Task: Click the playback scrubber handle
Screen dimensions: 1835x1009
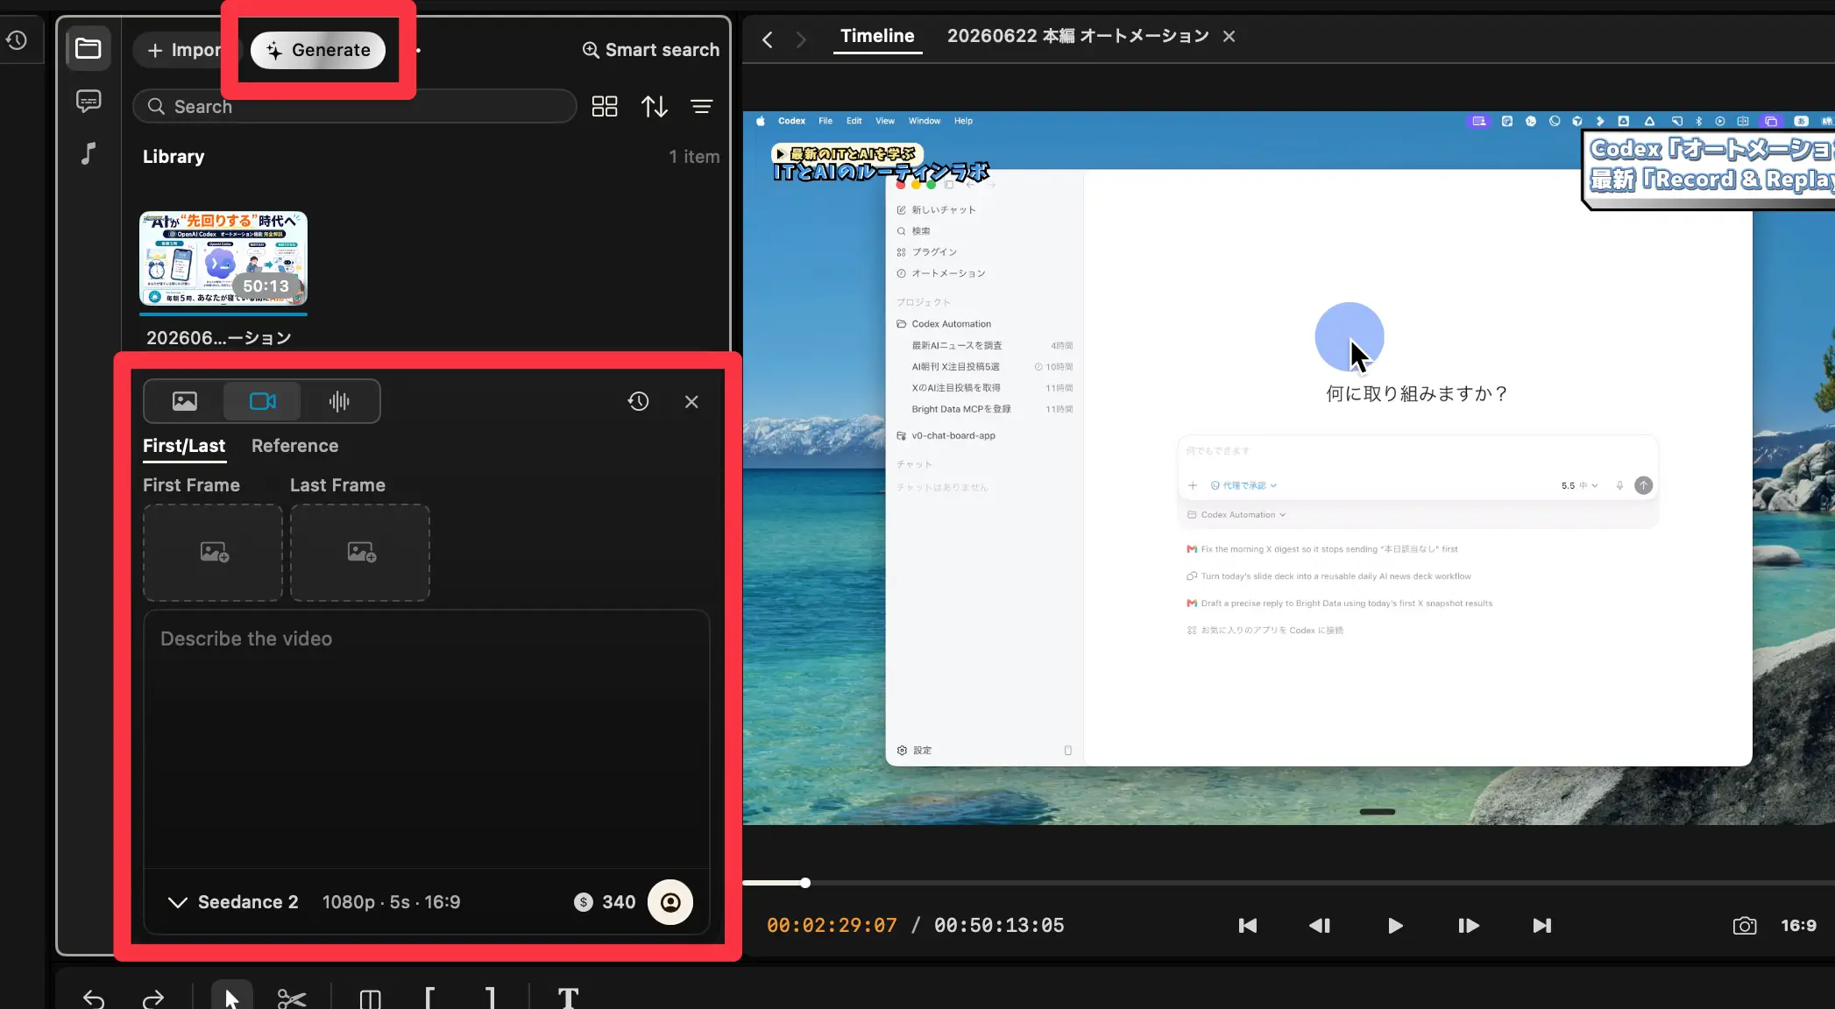Action: (x=804, y=883)
